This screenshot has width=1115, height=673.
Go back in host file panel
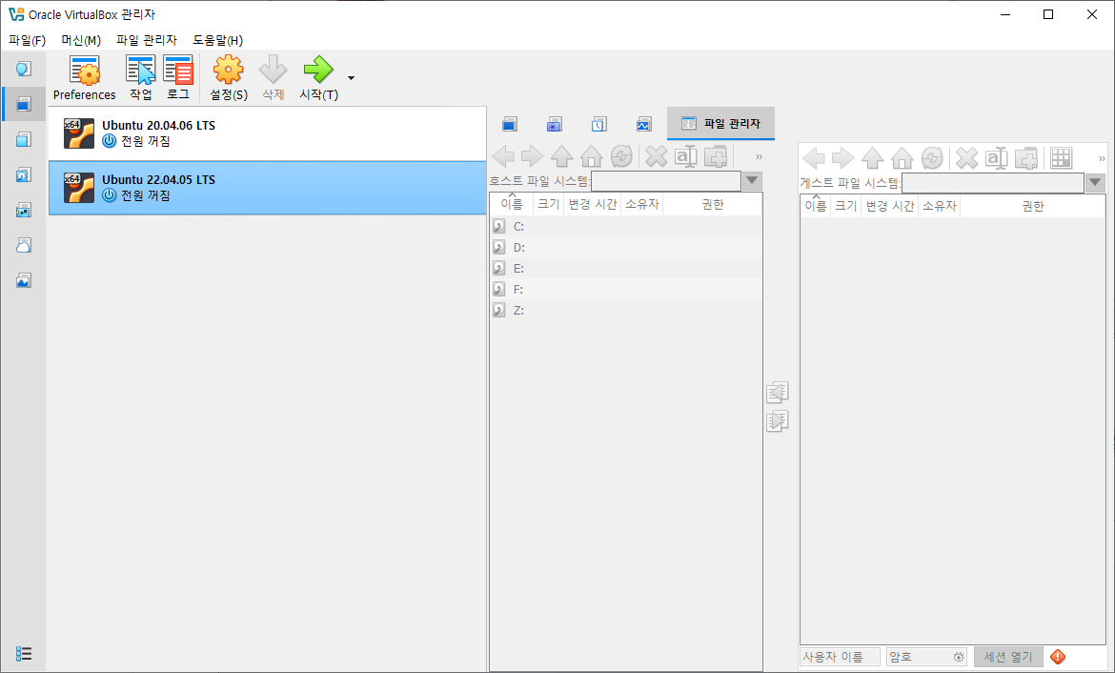503,156
